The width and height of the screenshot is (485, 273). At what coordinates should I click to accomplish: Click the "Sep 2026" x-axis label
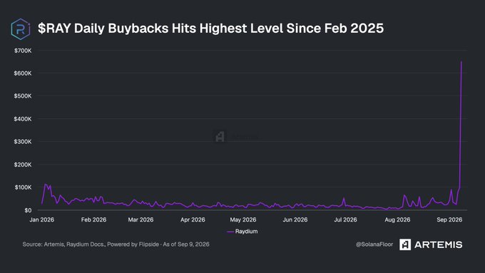(449, 220)
